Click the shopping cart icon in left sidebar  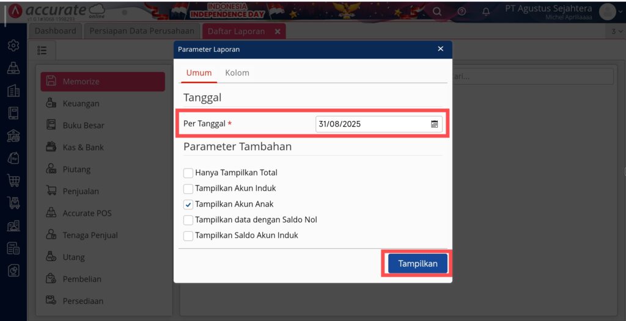pyautogui.click(x=13, y=180)
